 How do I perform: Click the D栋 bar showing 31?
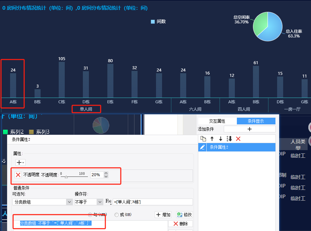tap(86, 84)
